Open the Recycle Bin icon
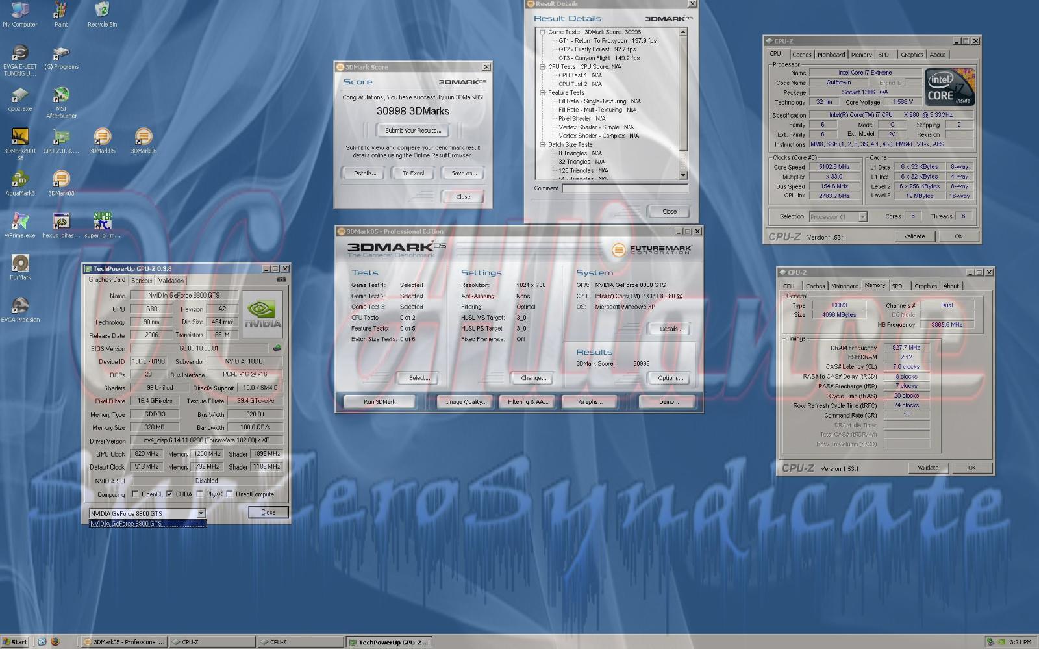This screenshot has height=649, width=1039. point(102,14)
